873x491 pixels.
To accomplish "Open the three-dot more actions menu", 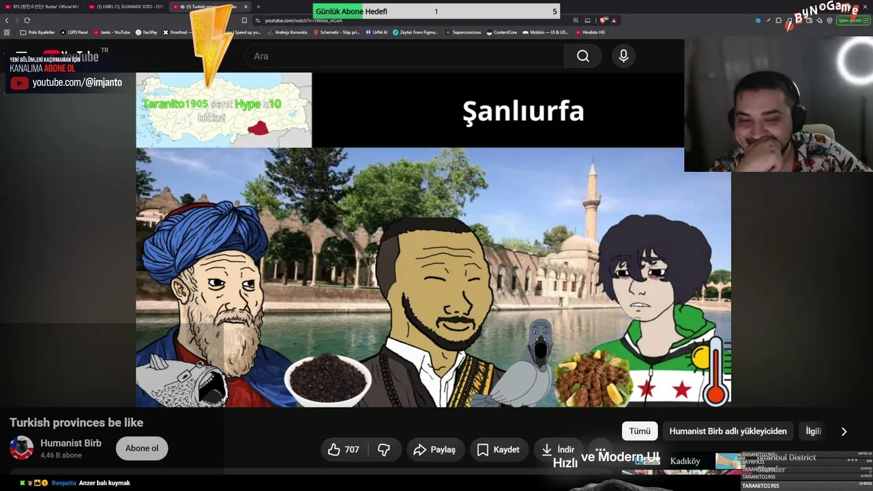I will 600,449.
